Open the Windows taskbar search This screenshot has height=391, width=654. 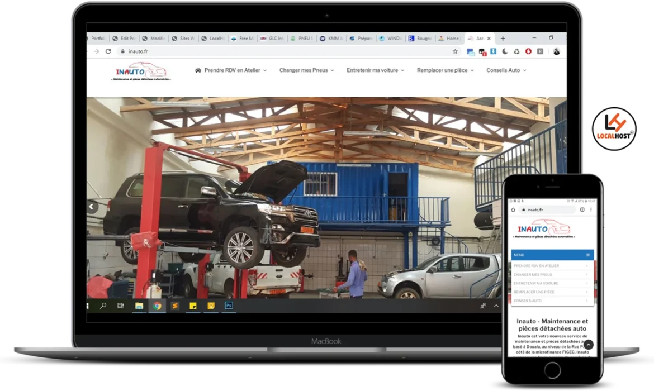(x=103, y=306)
